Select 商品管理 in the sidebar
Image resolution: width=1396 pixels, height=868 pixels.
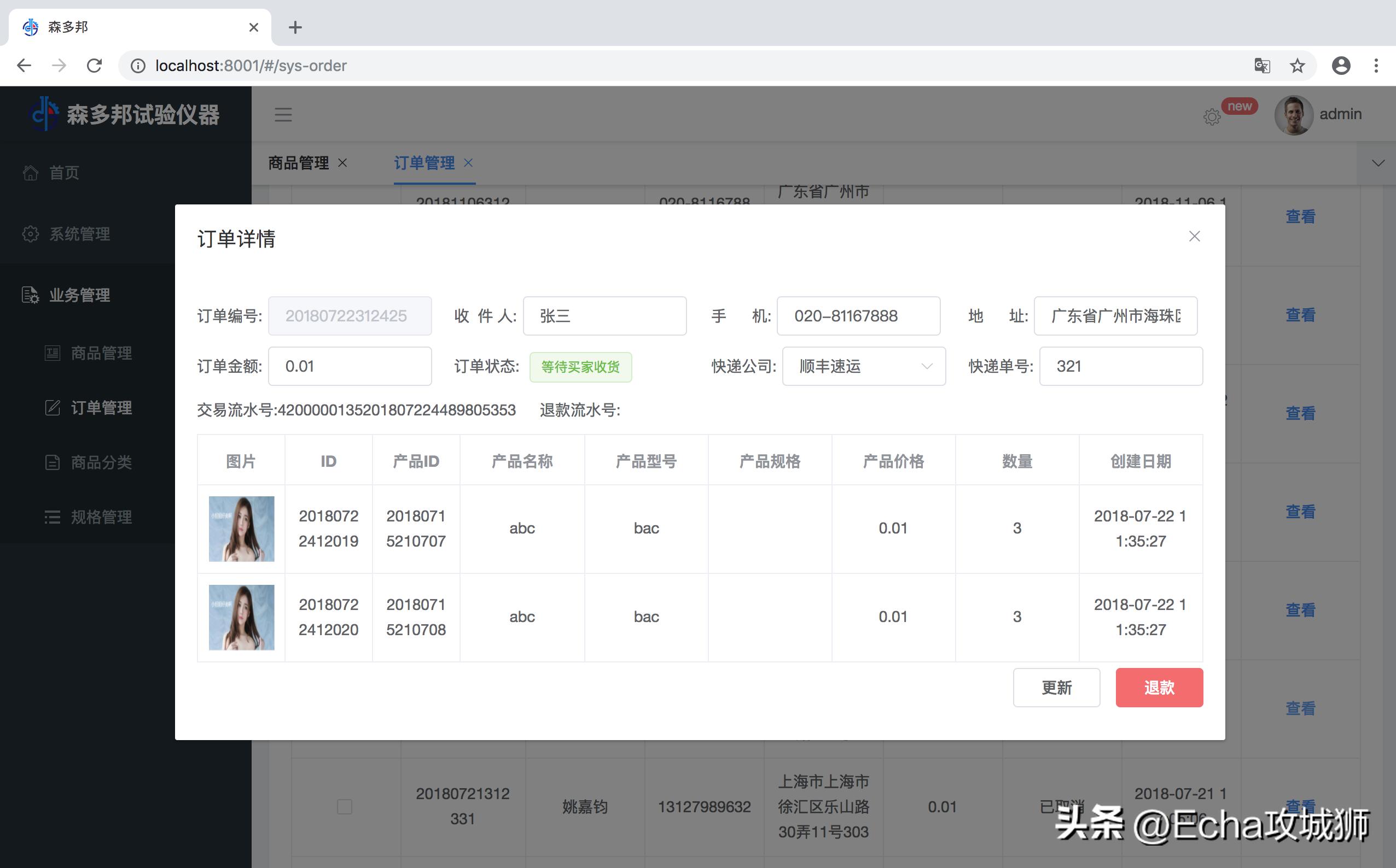(x=101, y=354)
